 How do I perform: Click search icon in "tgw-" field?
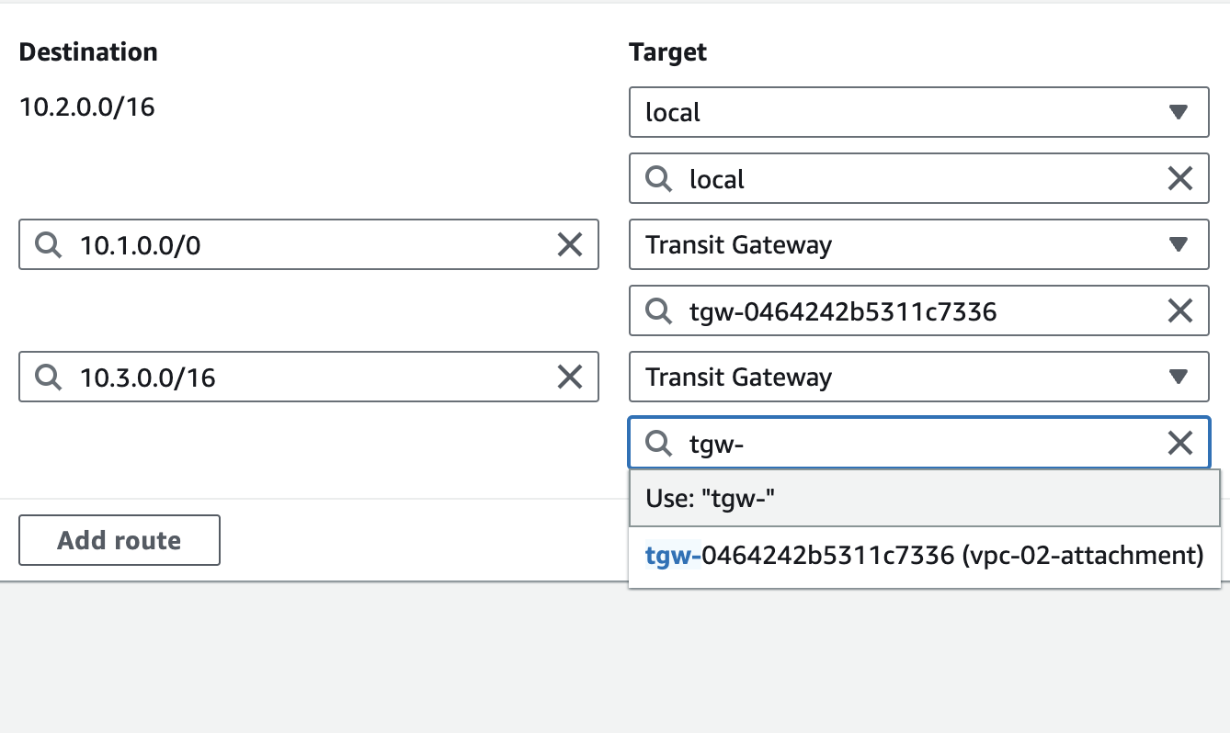pyautogui.click(x=658, y=444)
